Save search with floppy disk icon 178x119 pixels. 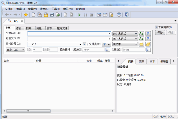[52, 15]
